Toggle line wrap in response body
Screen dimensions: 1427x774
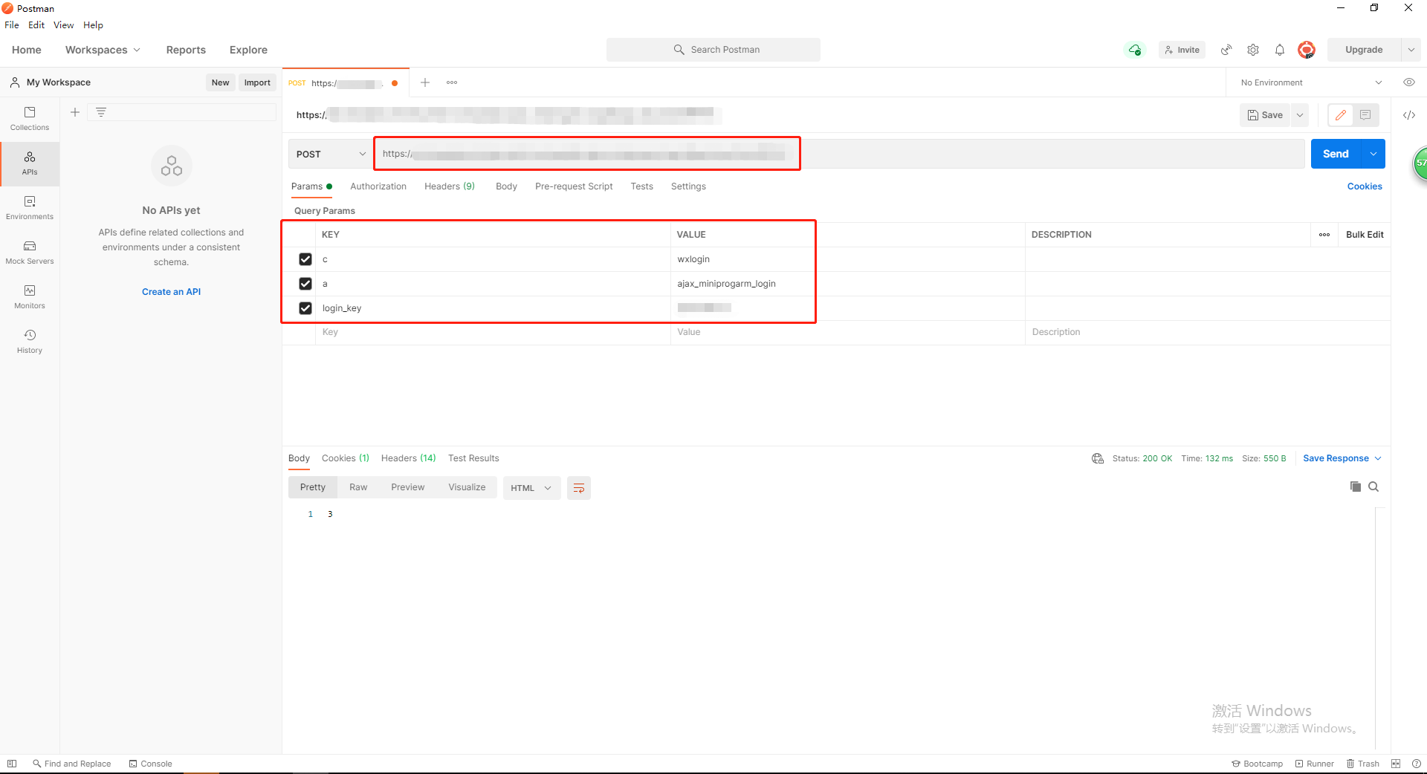coord(579,488)
